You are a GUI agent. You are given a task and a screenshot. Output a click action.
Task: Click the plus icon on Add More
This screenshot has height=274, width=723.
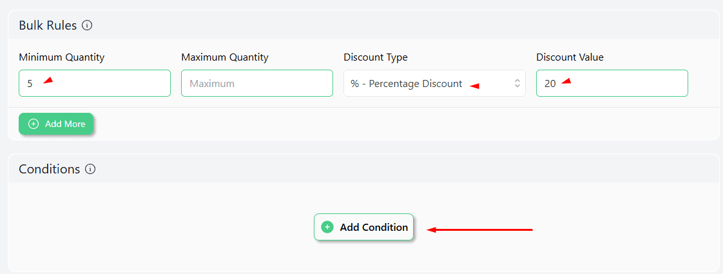coord(34,124)
